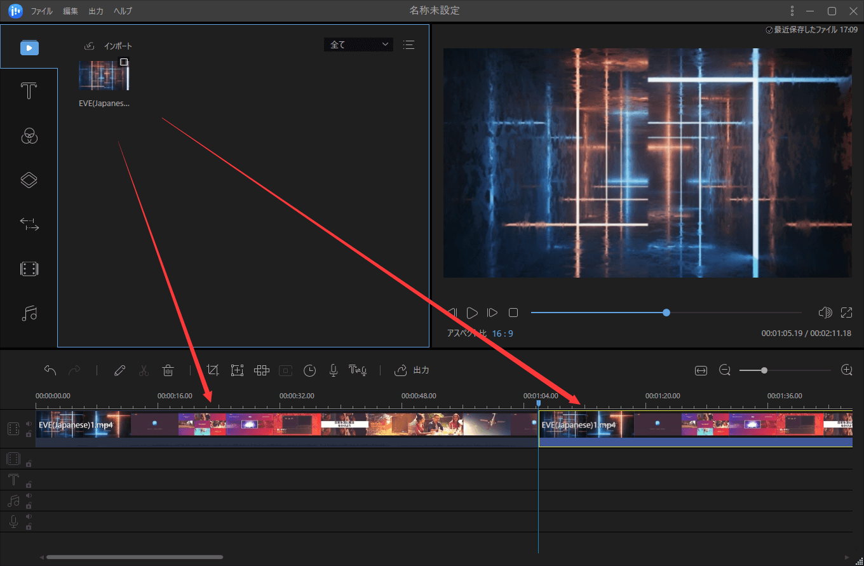This screenshot has width=864, height=566.
Task: Lock the music track
Action: (x=29, y=506)
